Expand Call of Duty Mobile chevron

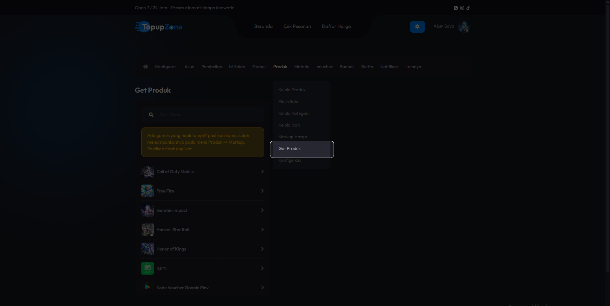point(262,172)
